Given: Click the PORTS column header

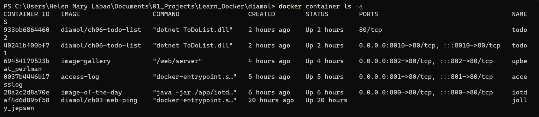Looking at the screenshot, I should [369, 14].
